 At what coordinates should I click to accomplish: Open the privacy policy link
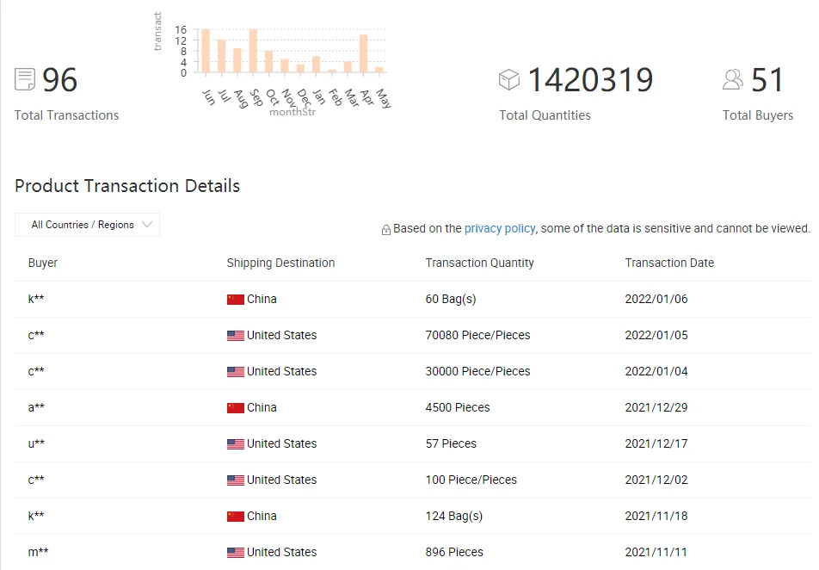point(500,228)
